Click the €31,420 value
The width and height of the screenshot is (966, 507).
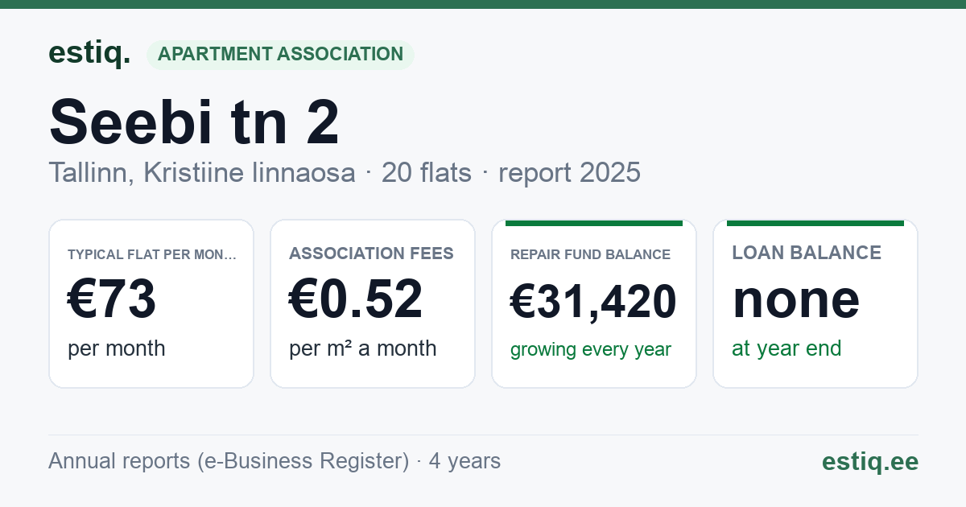(593, 303)
